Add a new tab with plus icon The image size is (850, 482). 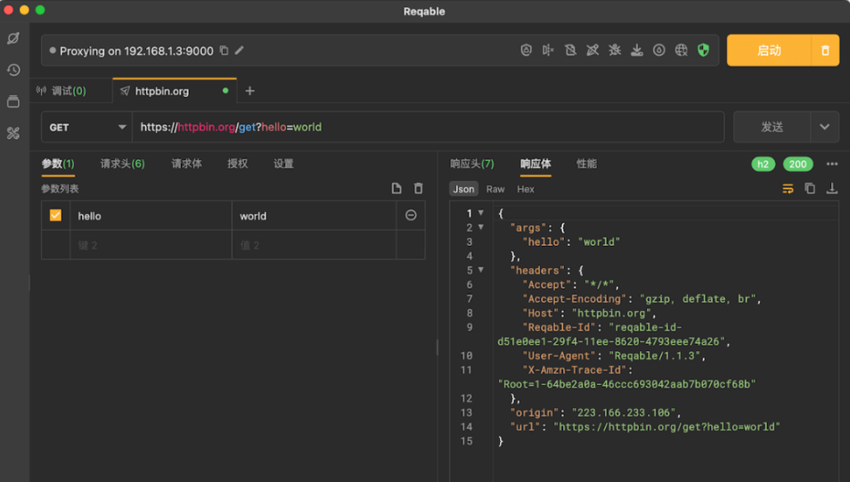pos(249,91)
